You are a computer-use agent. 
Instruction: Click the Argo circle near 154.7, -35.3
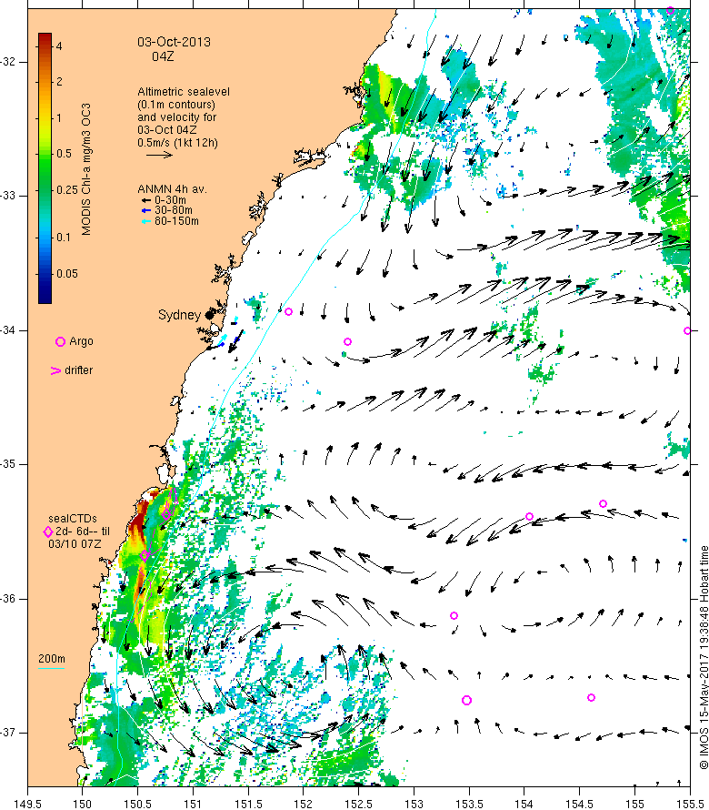click(603, 503)
